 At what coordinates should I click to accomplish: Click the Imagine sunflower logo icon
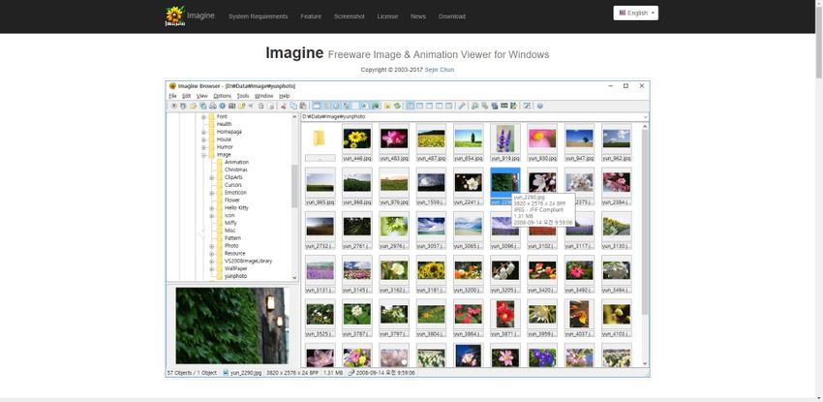click(x=174, y=15)
